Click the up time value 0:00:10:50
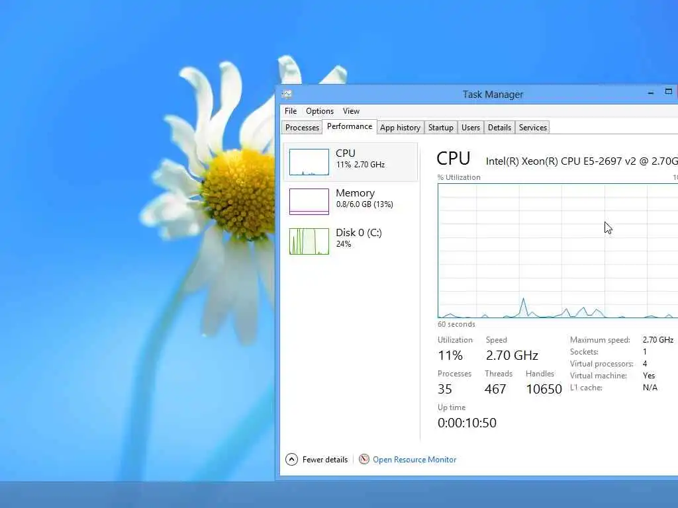Image resolution: width=678 pixels, height=508 pixels. tap(467, 423)
